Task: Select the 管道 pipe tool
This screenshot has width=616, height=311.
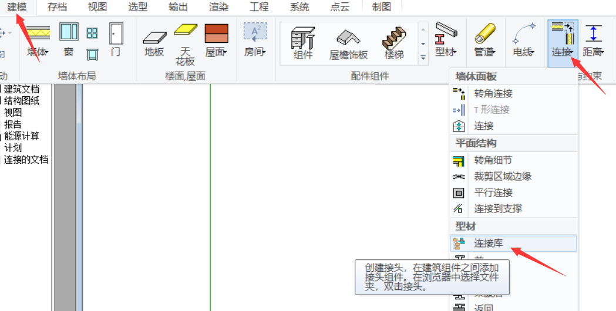Action: click(x=485, y=39)
